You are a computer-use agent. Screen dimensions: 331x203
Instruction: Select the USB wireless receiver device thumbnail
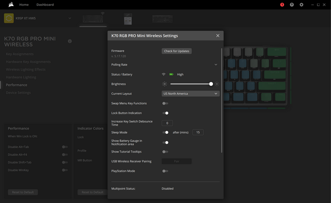point(128,19)
